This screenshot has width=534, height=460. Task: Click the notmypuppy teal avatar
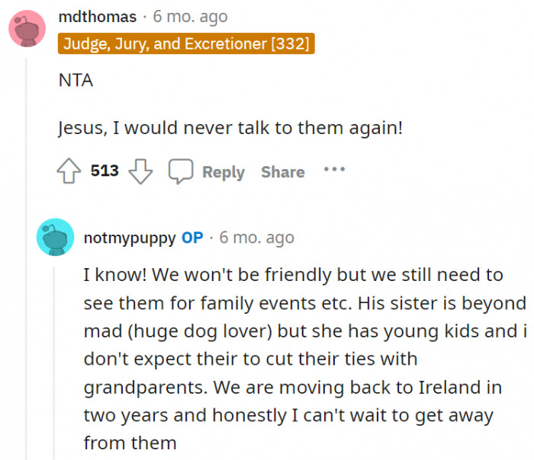[x=55, y=237]
